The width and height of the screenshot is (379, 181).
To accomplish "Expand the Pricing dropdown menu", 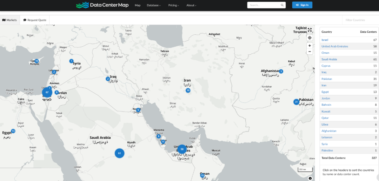I will (x=174, y=5).
